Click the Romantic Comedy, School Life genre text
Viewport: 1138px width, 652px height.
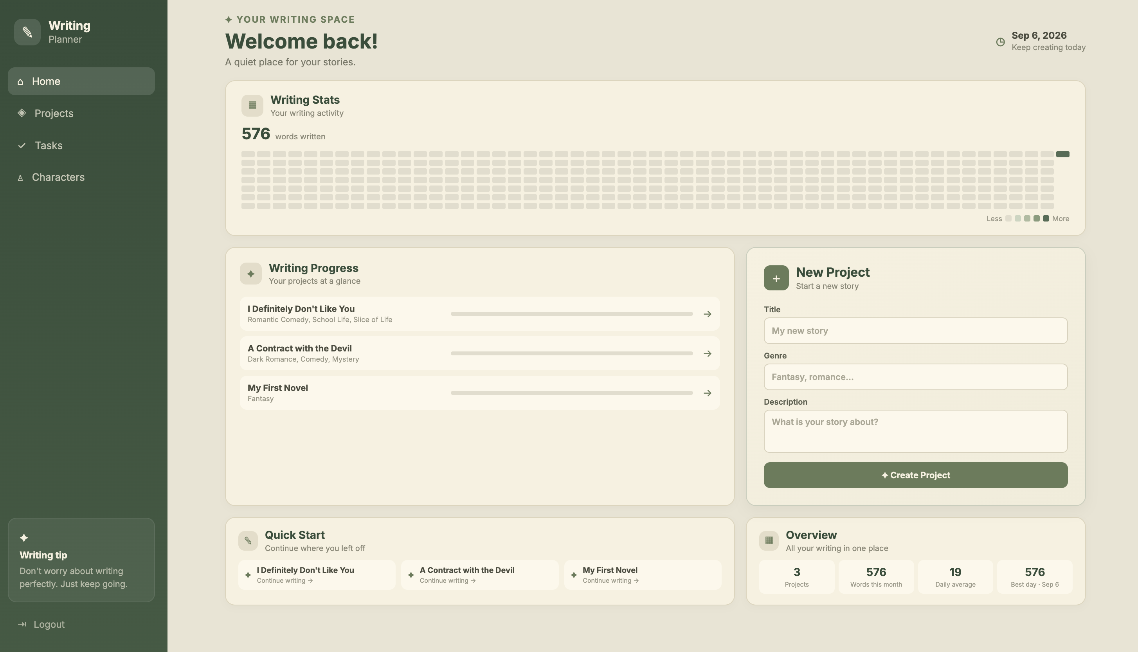320,320
